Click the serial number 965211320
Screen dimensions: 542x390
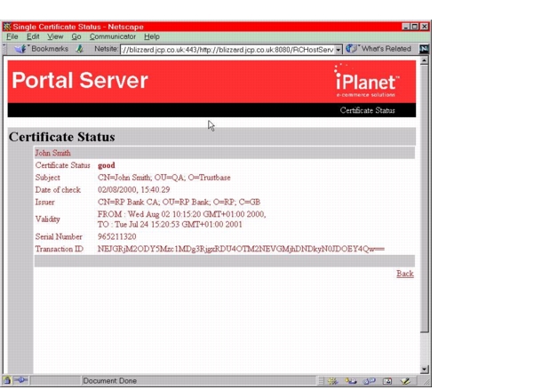coord(116,237)
